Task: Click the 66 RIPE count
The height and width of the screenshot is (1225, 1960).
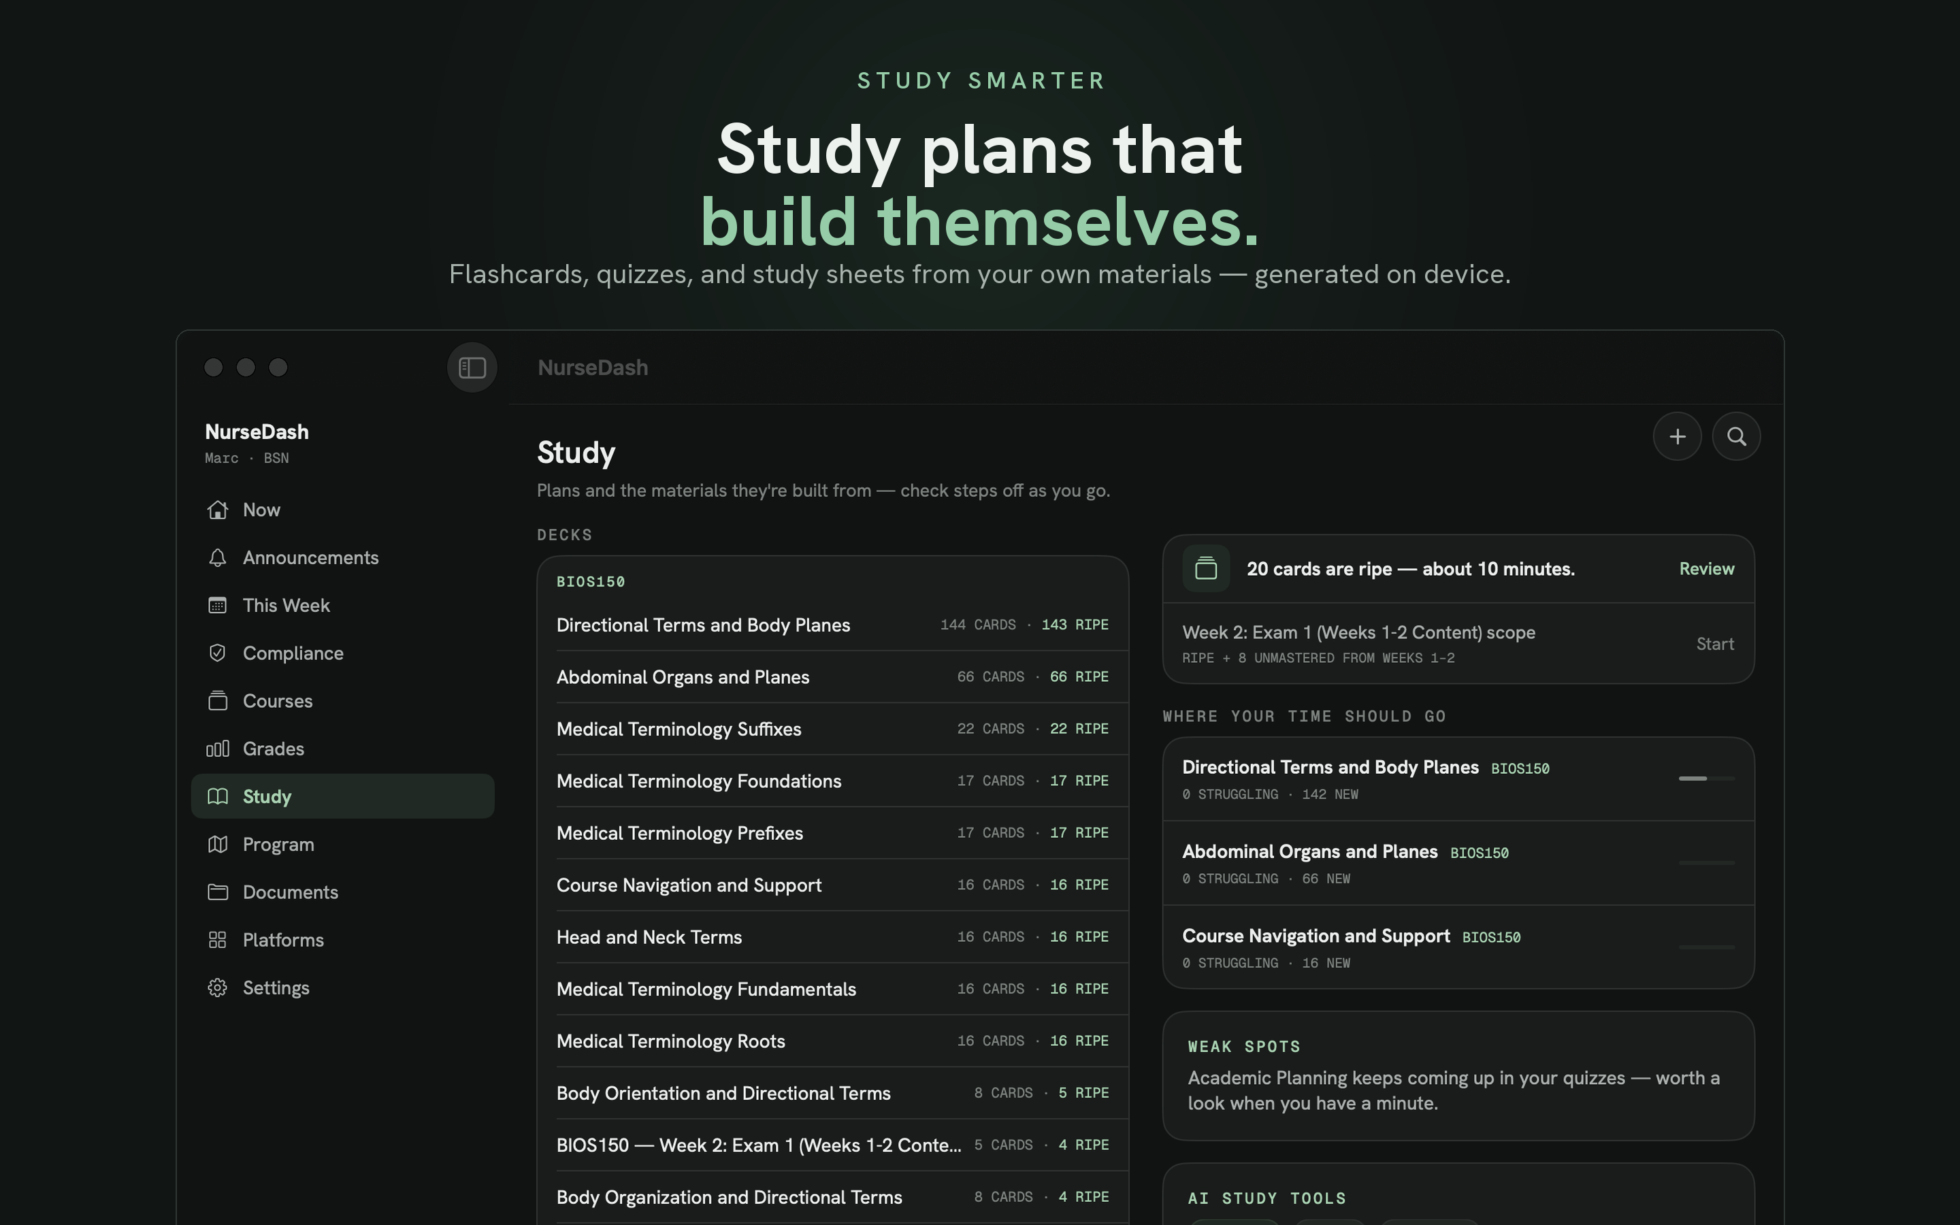Action: click(1079, 676)
